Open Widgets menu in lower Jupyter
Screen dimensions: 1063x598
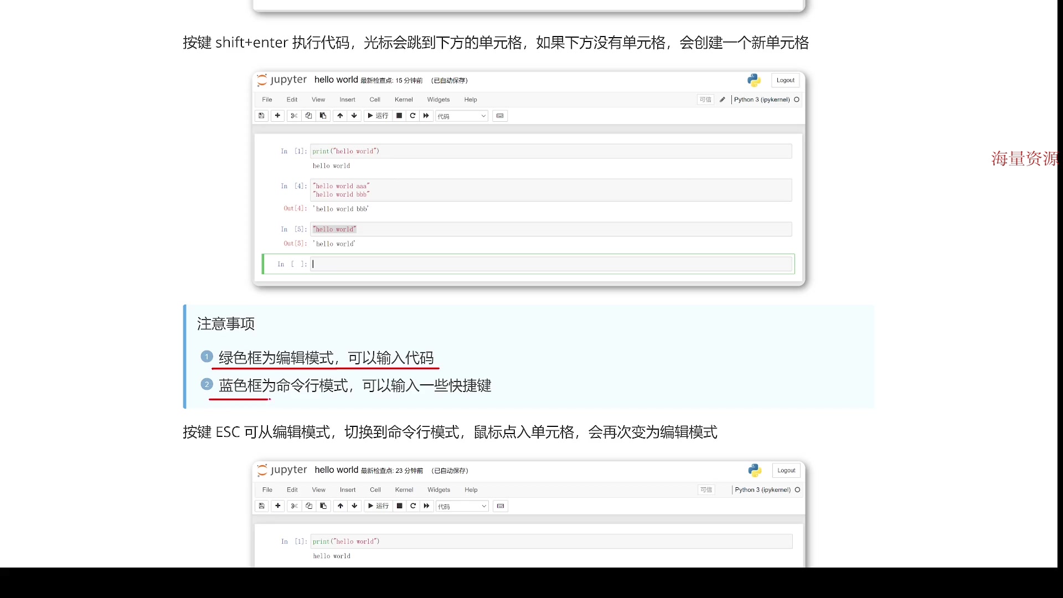click(x=439, y=490)
